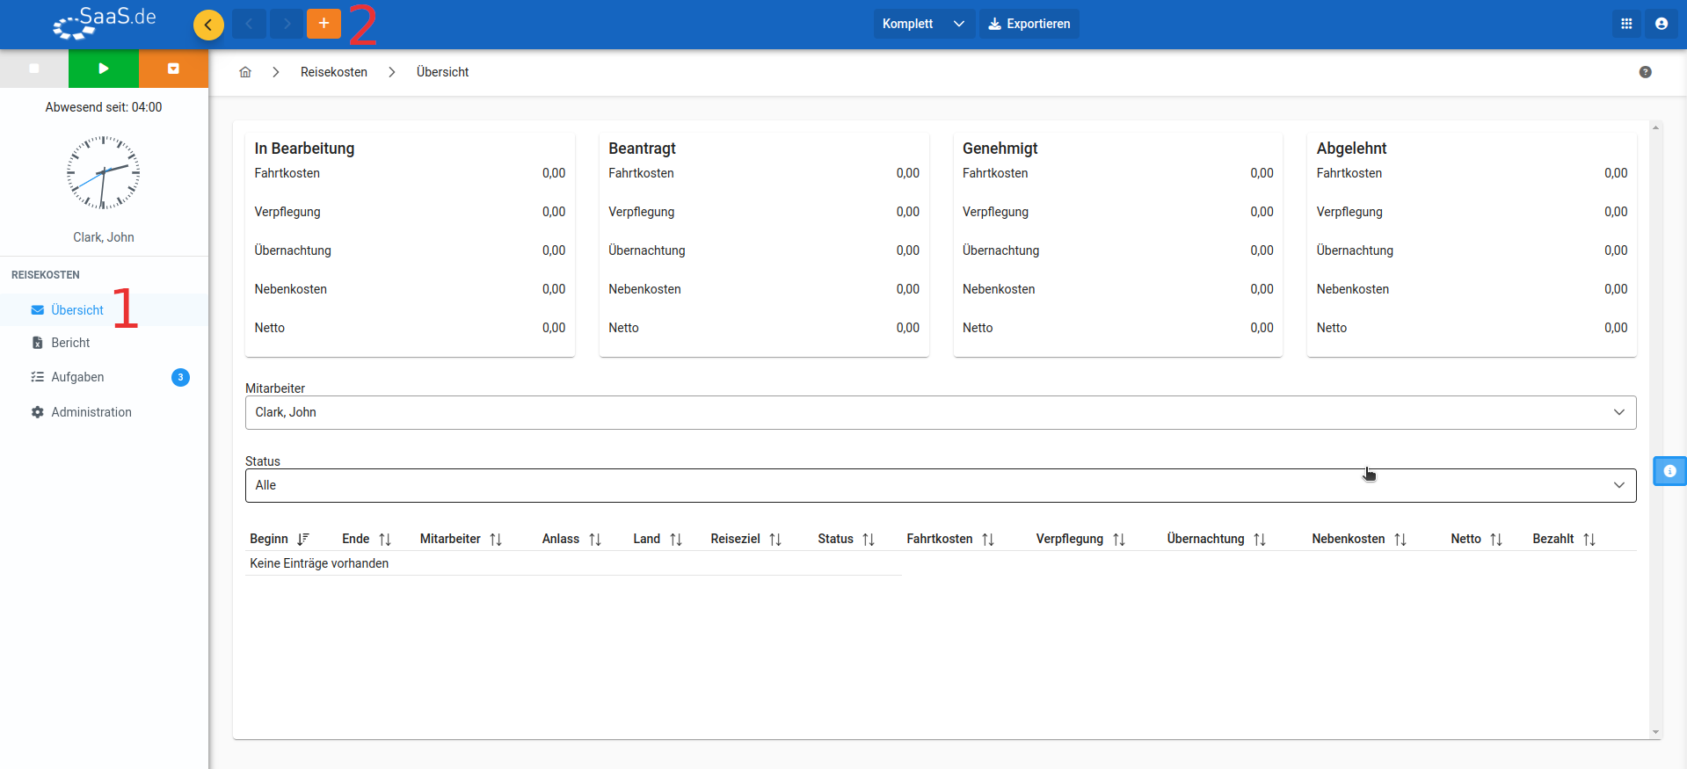This screenshot has height=769, width=1687.
Task: Sort table by Anlass column
Action: coord(571,539)
